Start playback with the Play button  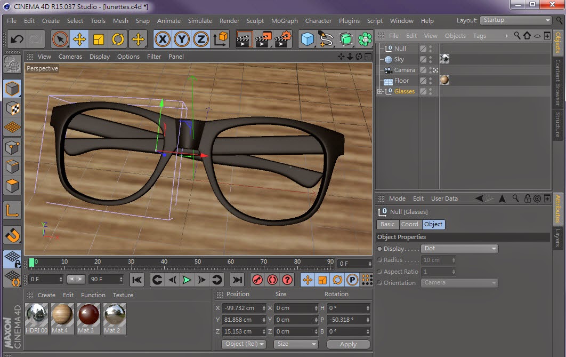click(186, 279)
